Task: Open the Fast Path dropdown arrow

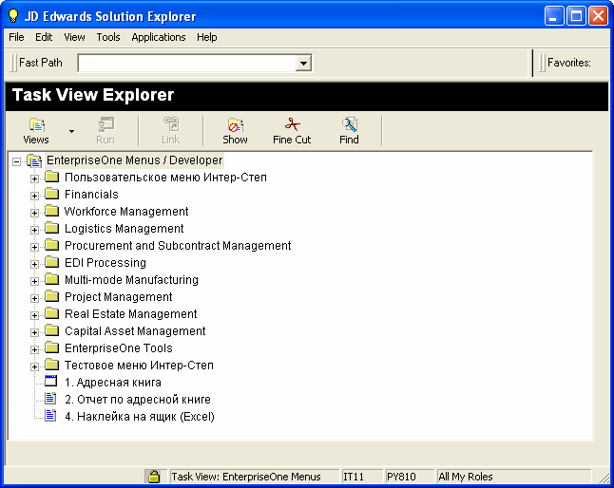Action: point(303,63)
